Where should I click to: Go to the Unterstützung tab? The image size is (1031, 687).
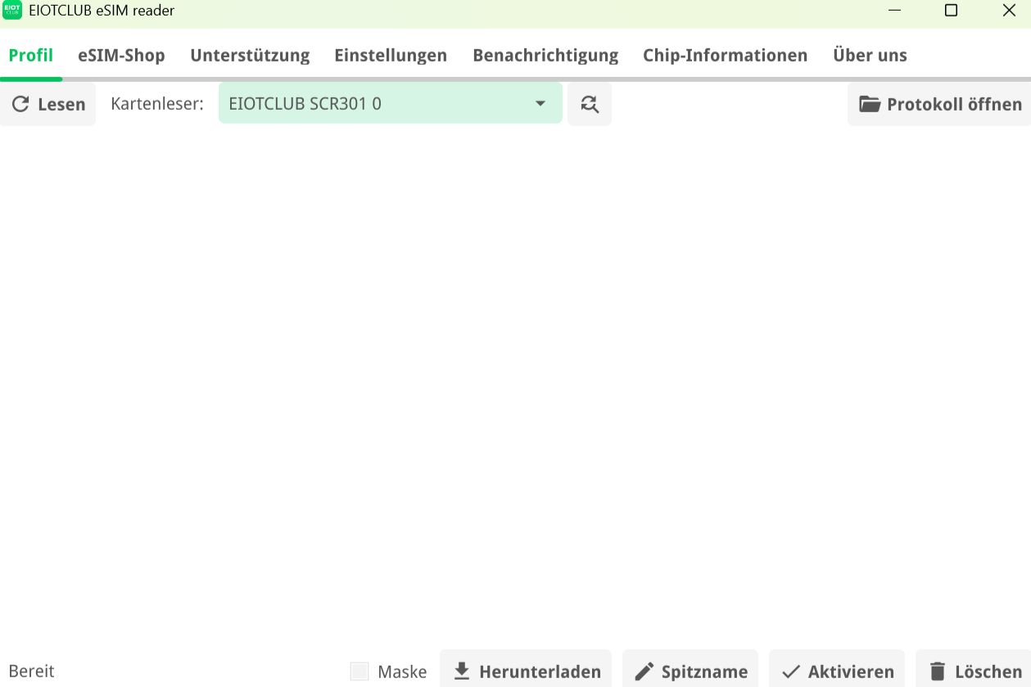coord(250,56)
